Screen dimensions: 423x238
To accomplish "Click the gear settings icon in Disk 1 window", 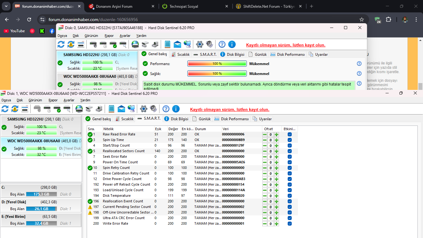I will tap(143, 109).
